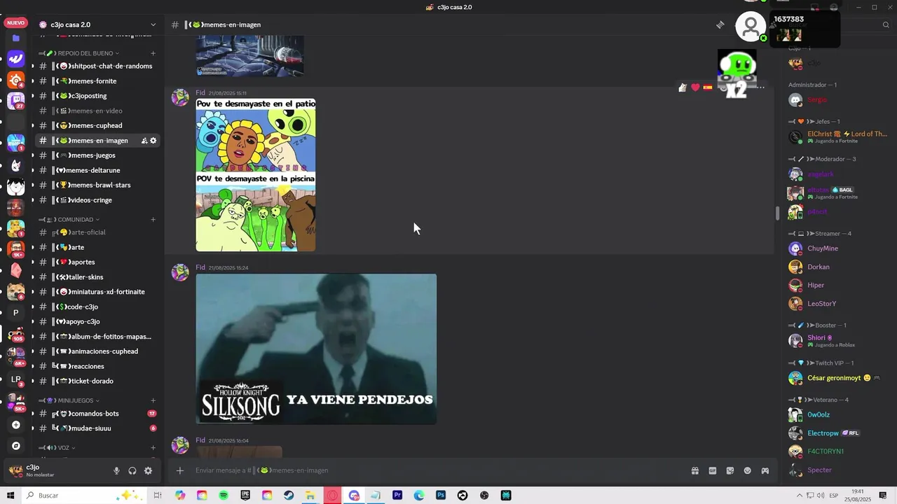Open edit channel gear on memes-en-imagen
Screen dimensions: 897x504
click(153, 141)
